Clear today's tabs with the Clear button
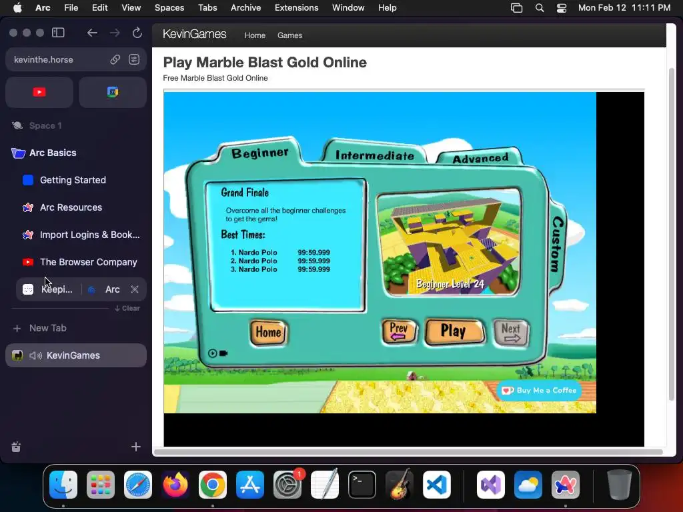The width and height of the screenshot is (683, 512). pos(127,308)
